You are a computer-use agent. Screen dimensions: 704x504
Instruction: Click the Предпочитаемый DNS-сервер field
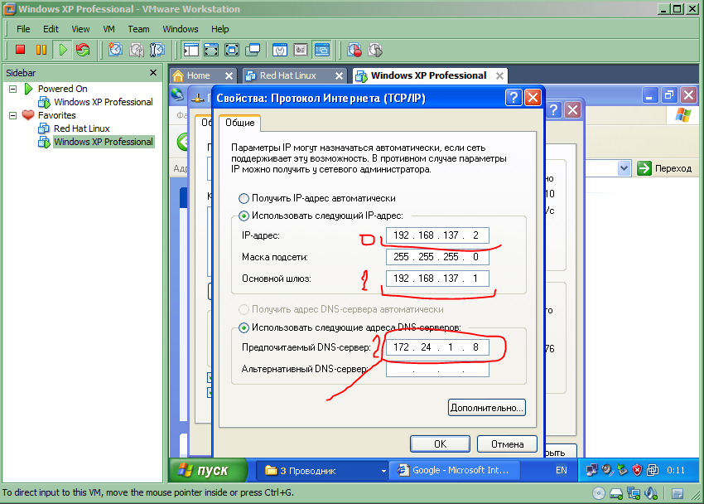(437, 347)
